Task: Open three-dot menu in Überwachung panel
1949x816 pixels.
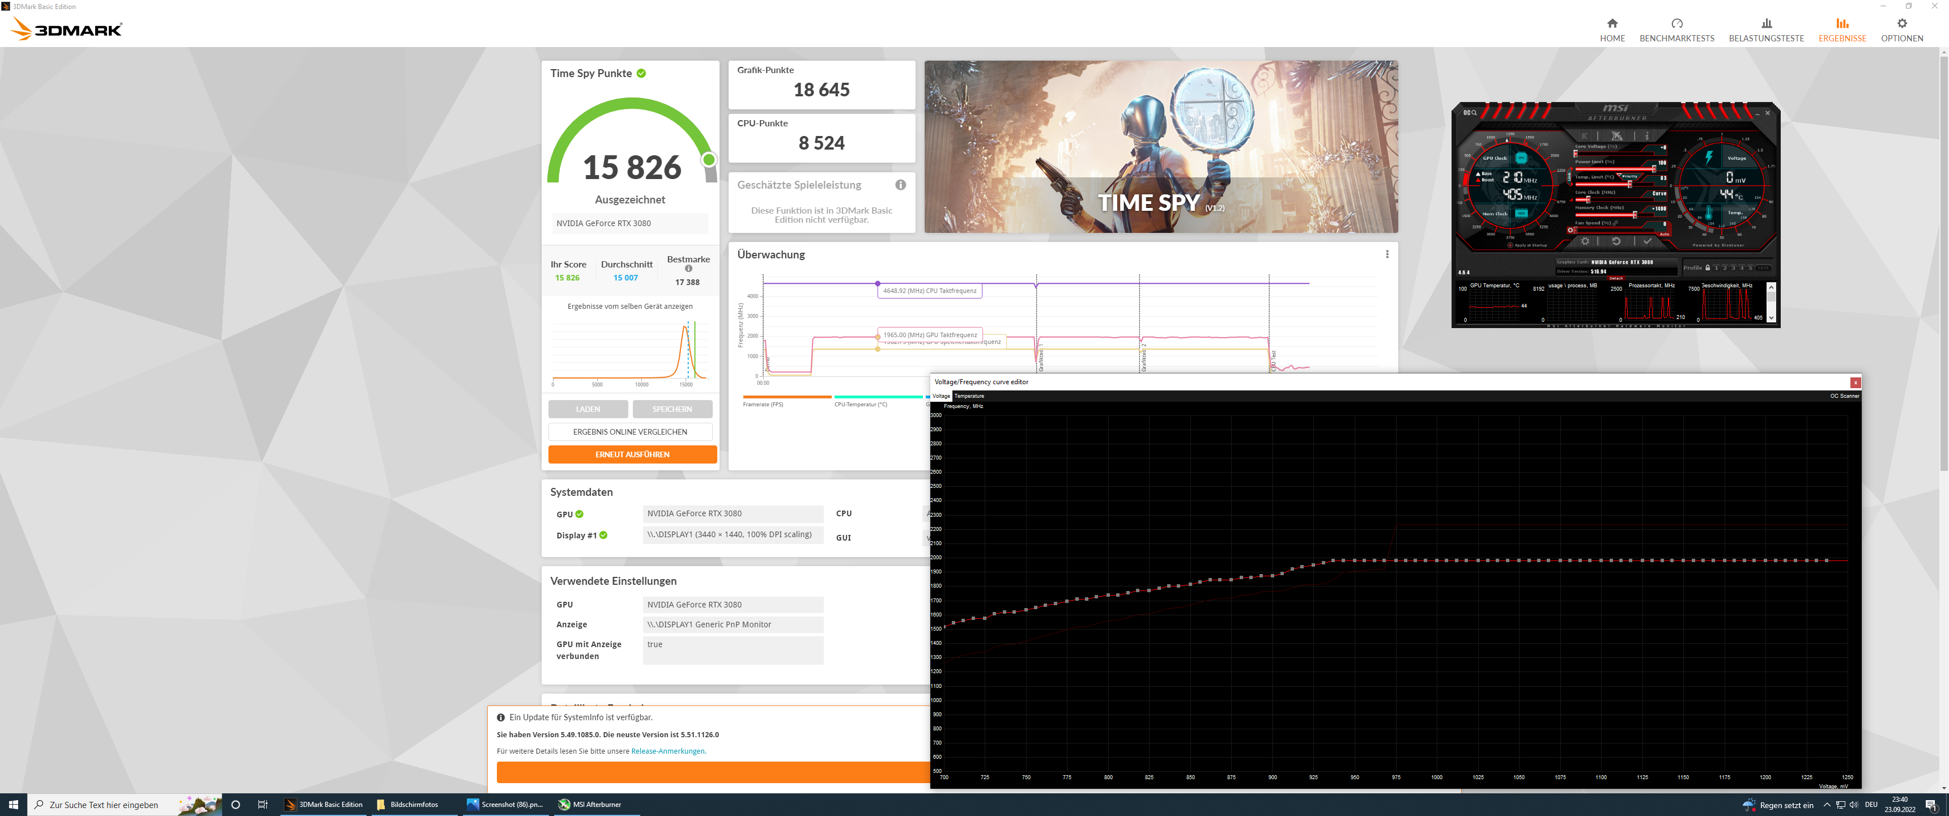Action: (x=1387, y=254)
